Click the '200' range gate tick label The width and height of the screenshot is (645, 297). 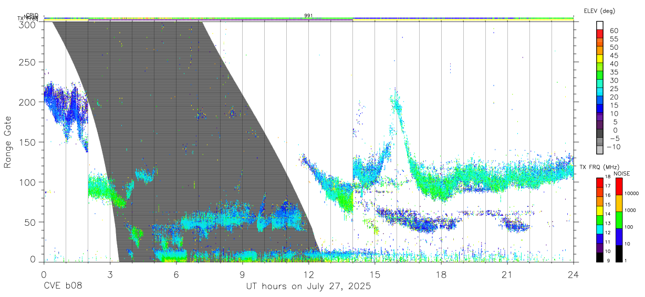[28, 102]
